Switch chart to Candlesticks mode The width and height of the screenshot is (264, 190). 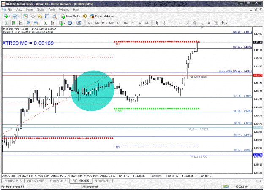14,23
